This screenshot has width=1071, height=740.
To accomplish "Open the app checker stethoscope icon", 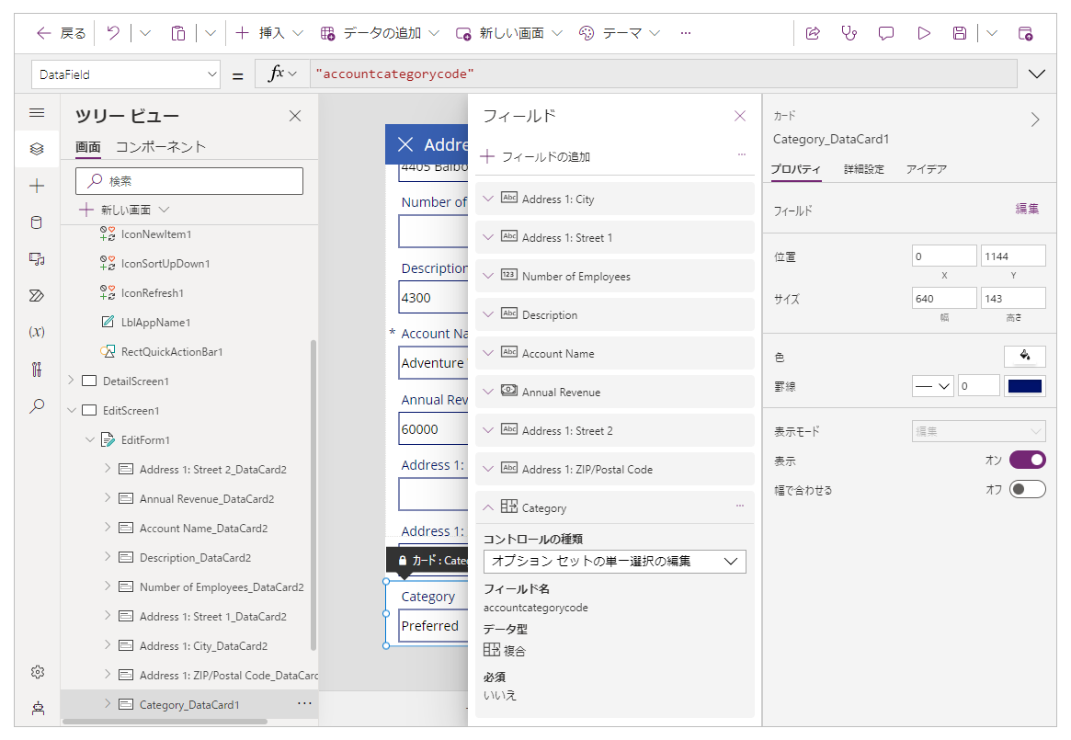I will pos(849,33).
